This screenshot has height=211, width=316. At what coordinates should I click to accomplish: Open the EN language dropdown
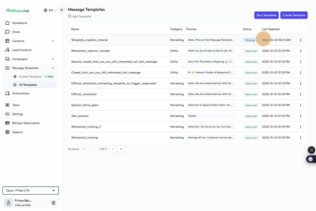pos(50,10)
